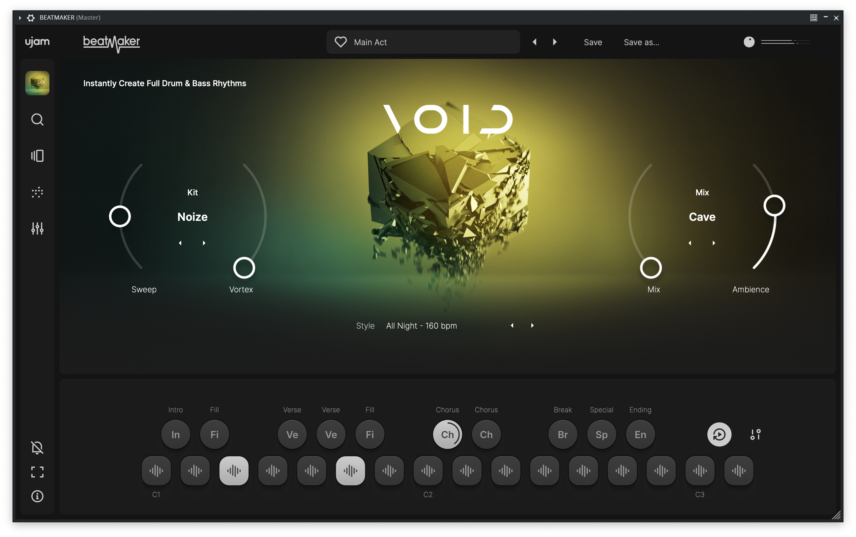The image size is (856, 537).
Task: Toggle the fullscreen brackets icon
Action: tap(37, 472)
